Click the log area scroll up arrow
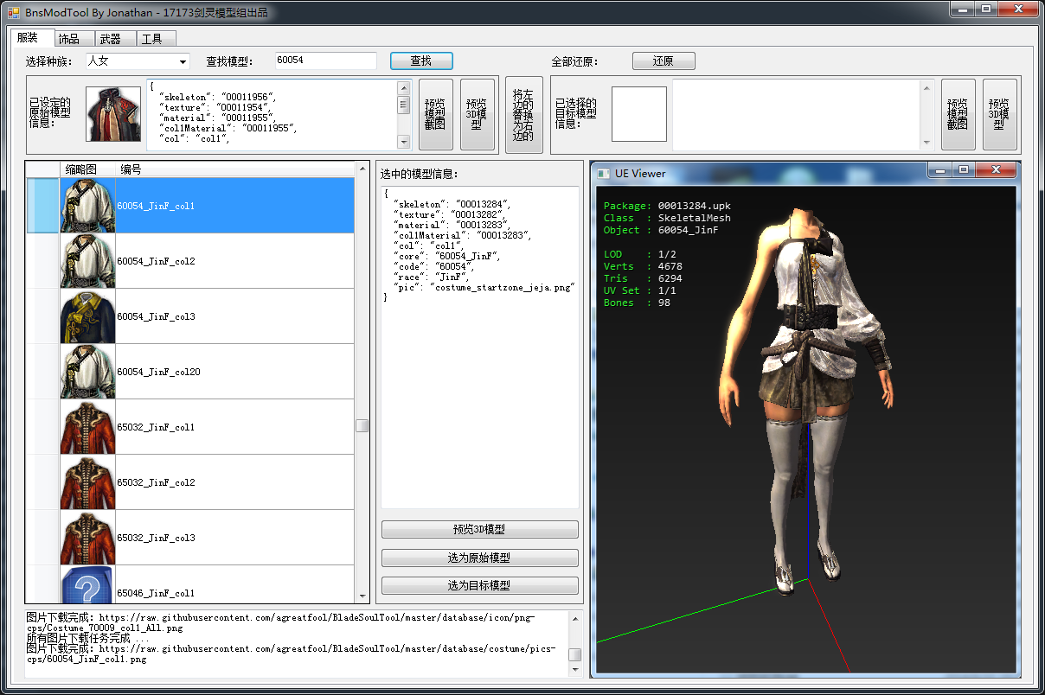 click(575, 617)
